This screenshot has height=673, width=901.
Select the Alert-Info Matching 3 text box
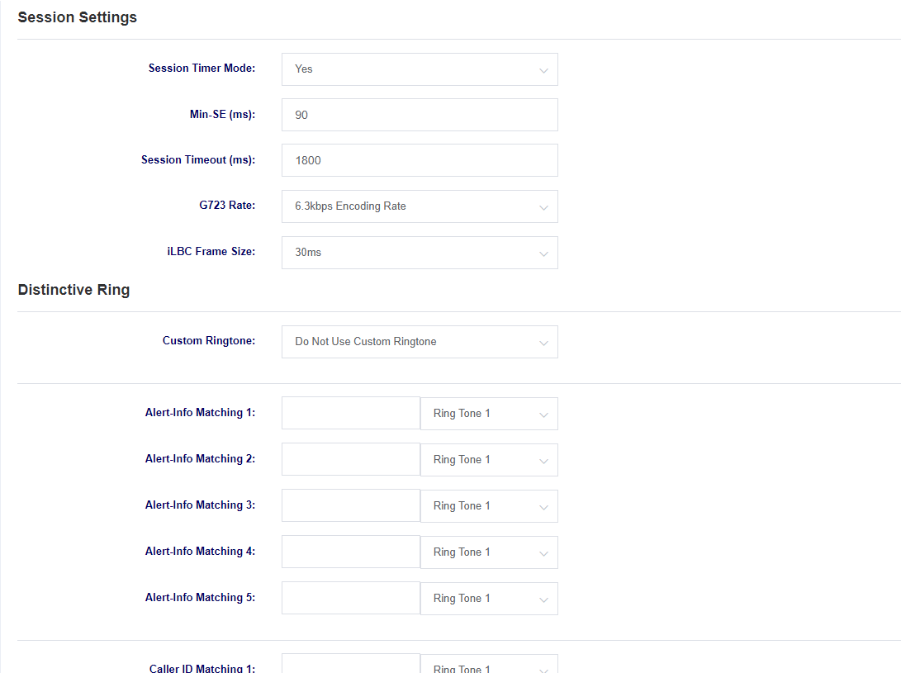coord(351,505)
